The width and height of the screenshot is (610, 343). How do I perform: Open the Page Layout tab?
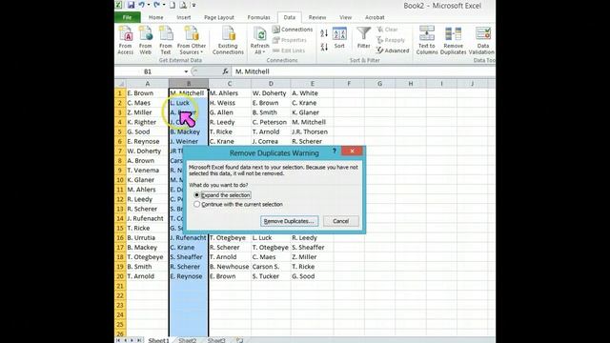(219, 17)
